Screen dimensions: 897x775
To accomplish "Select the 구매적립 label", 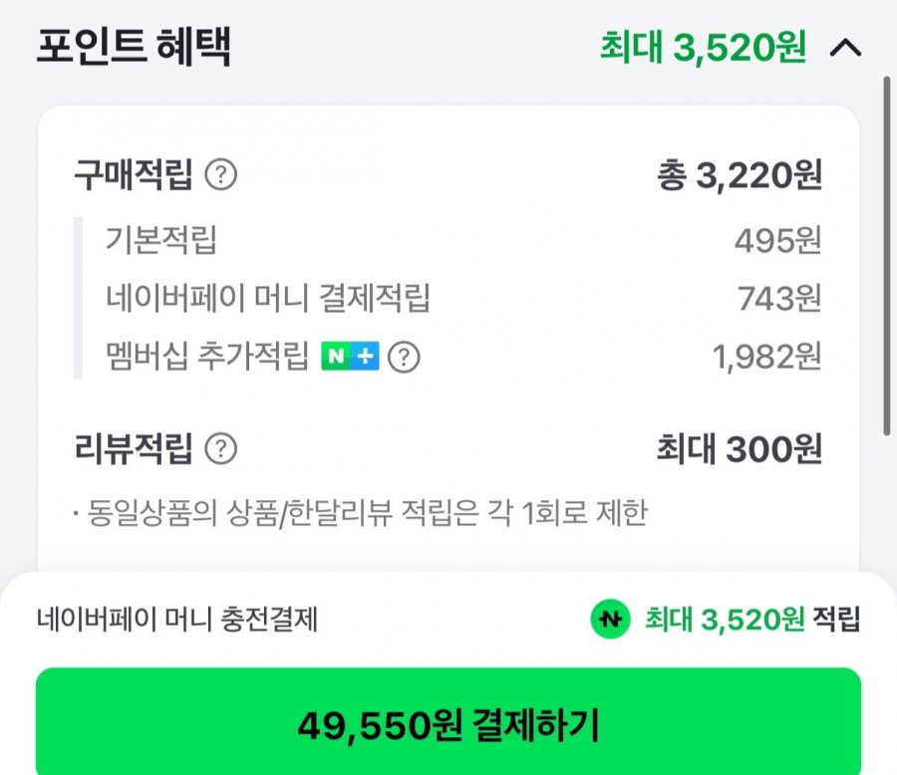I will pos(133,176).
